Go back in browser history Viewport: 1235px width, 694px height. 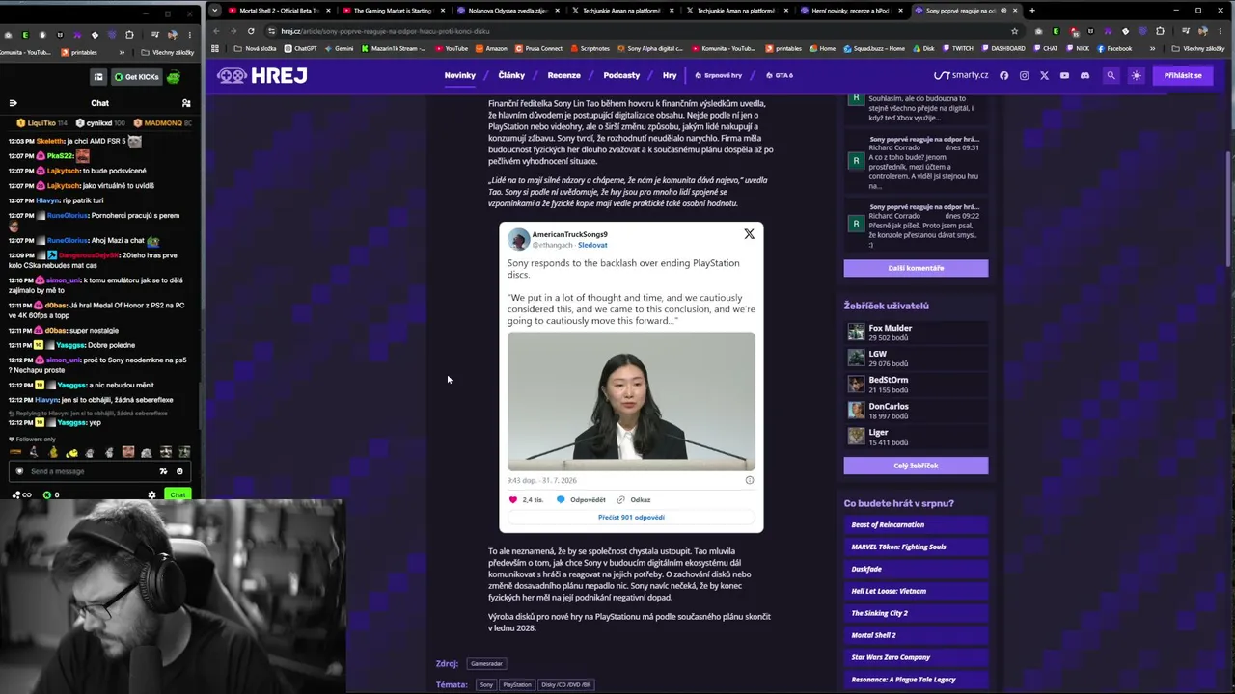216,31
